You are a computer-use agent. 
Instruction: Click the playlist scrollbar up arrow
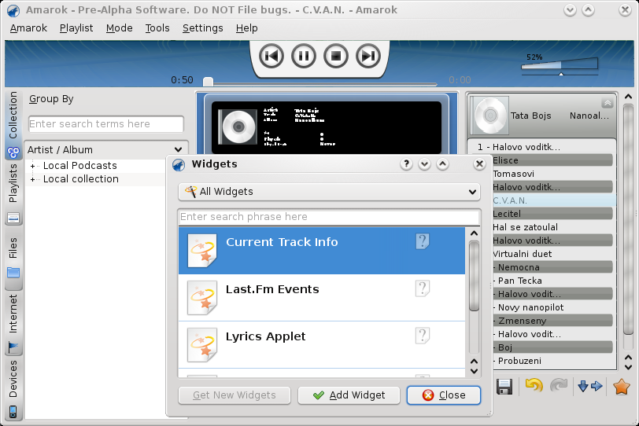pos(628,97)
